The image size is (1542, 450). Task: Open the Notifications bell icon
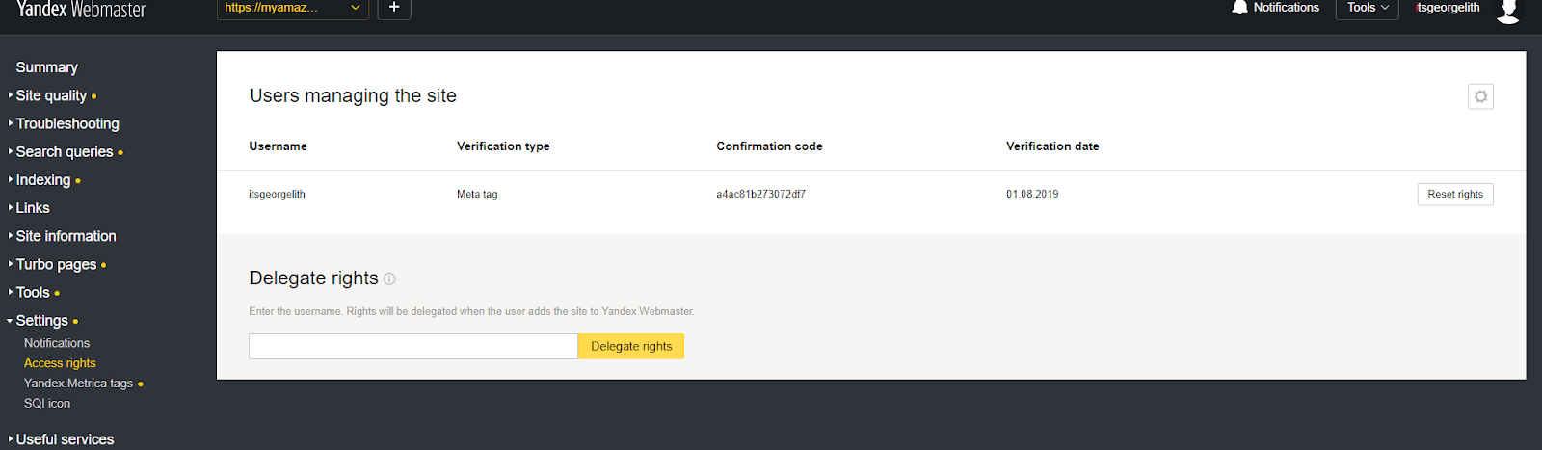point(1239,8)
